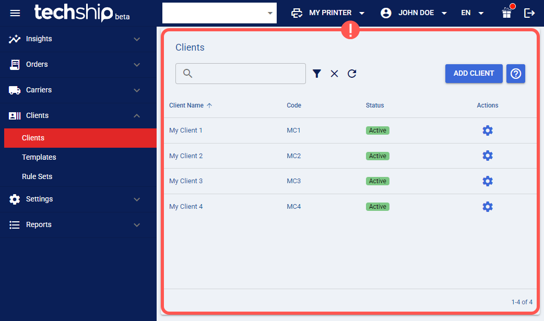The width and height of the screenshot is (544, 321).
Task: Expand the Reports menu chevron
Action: pos(137,225)
